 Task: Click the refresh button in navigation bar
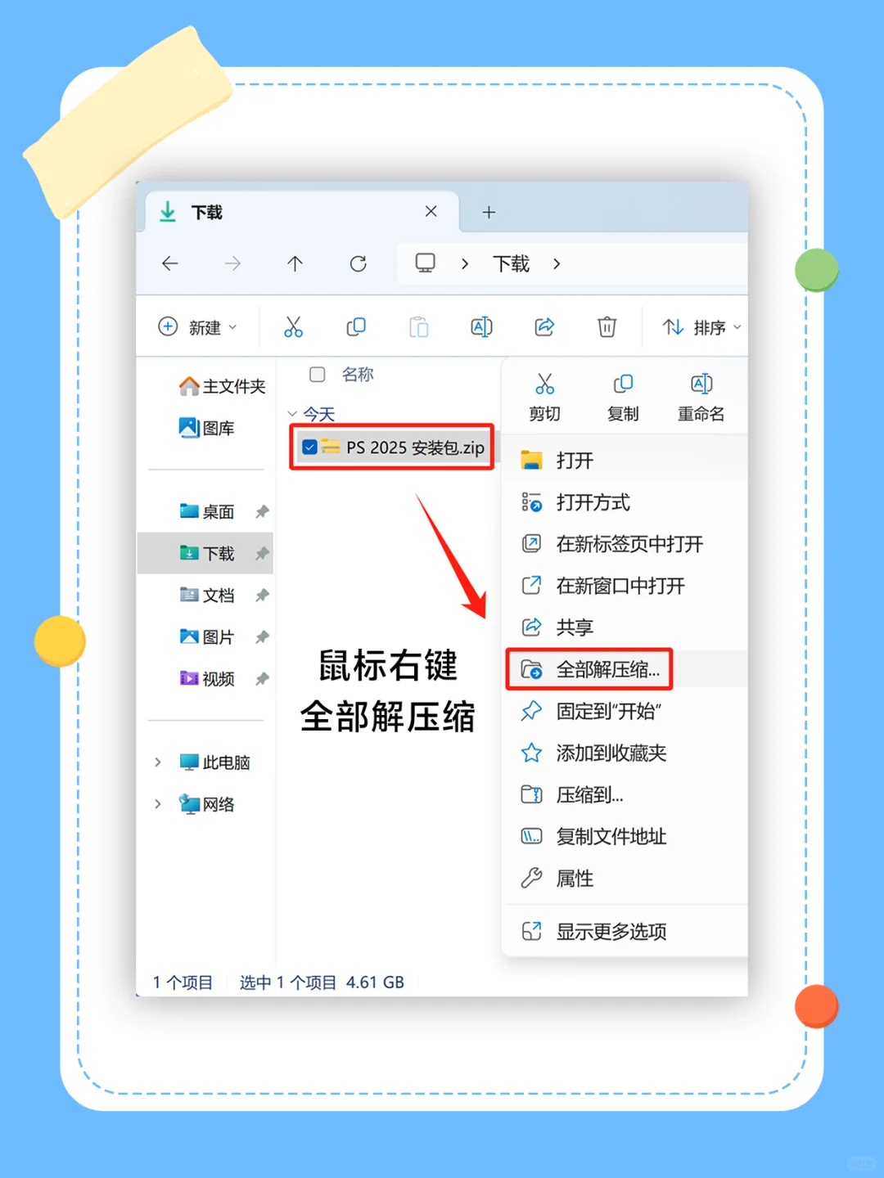tap(358, 263)
